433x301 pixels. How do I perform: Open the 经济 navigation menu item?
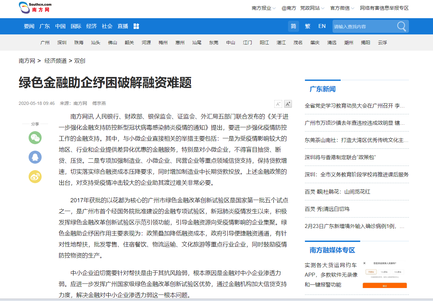point(91,26)
